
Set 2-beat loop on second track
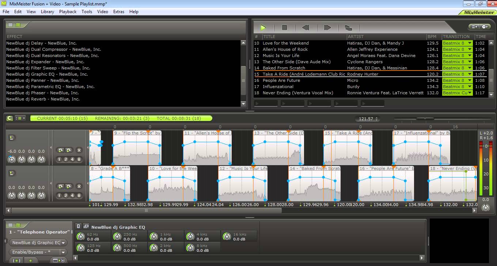click(66, 195)
